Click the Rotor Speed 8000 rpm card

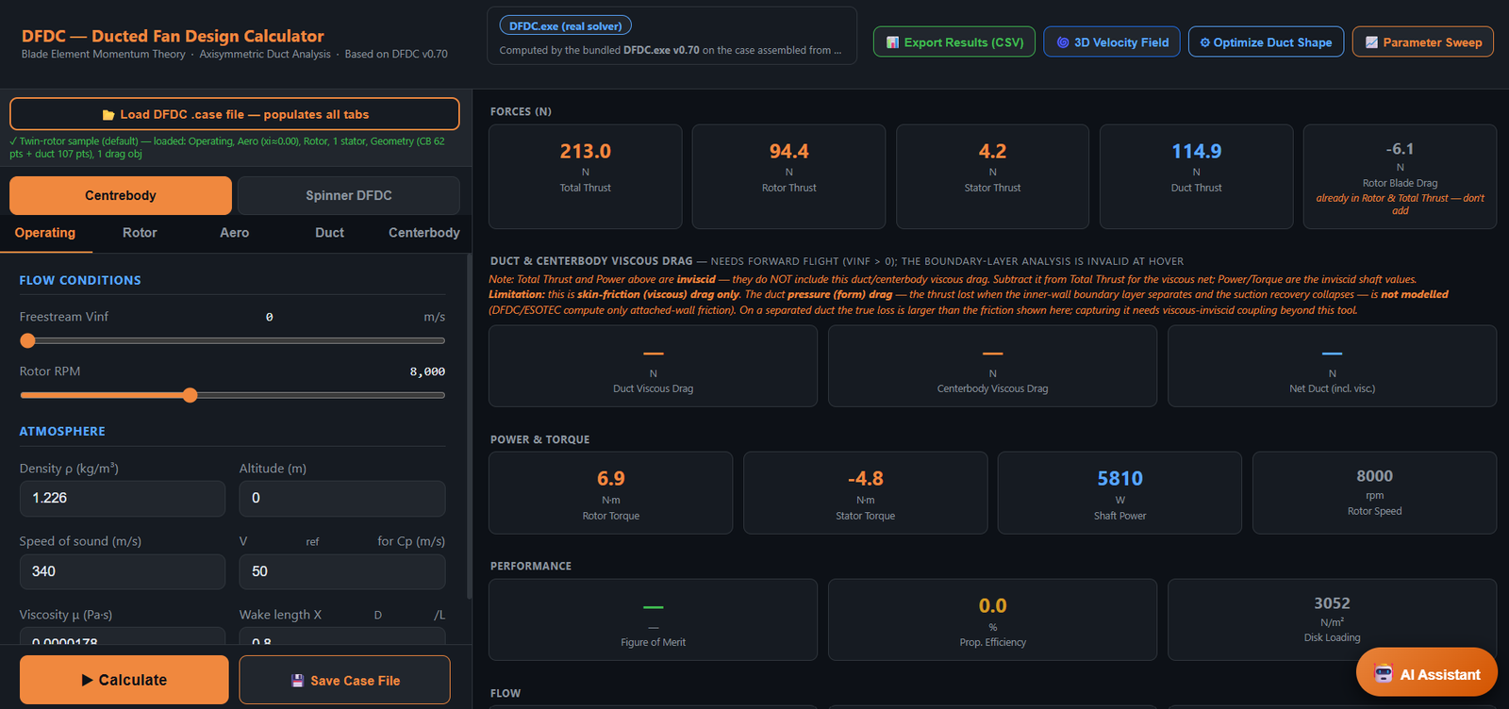[x=1375, y=493]
